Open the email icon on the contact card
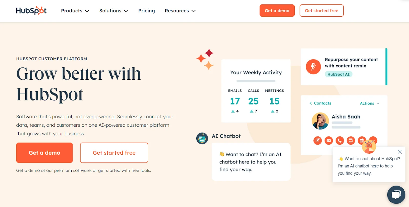The height and width of the screenshot is (207, 409). point(329,141)
